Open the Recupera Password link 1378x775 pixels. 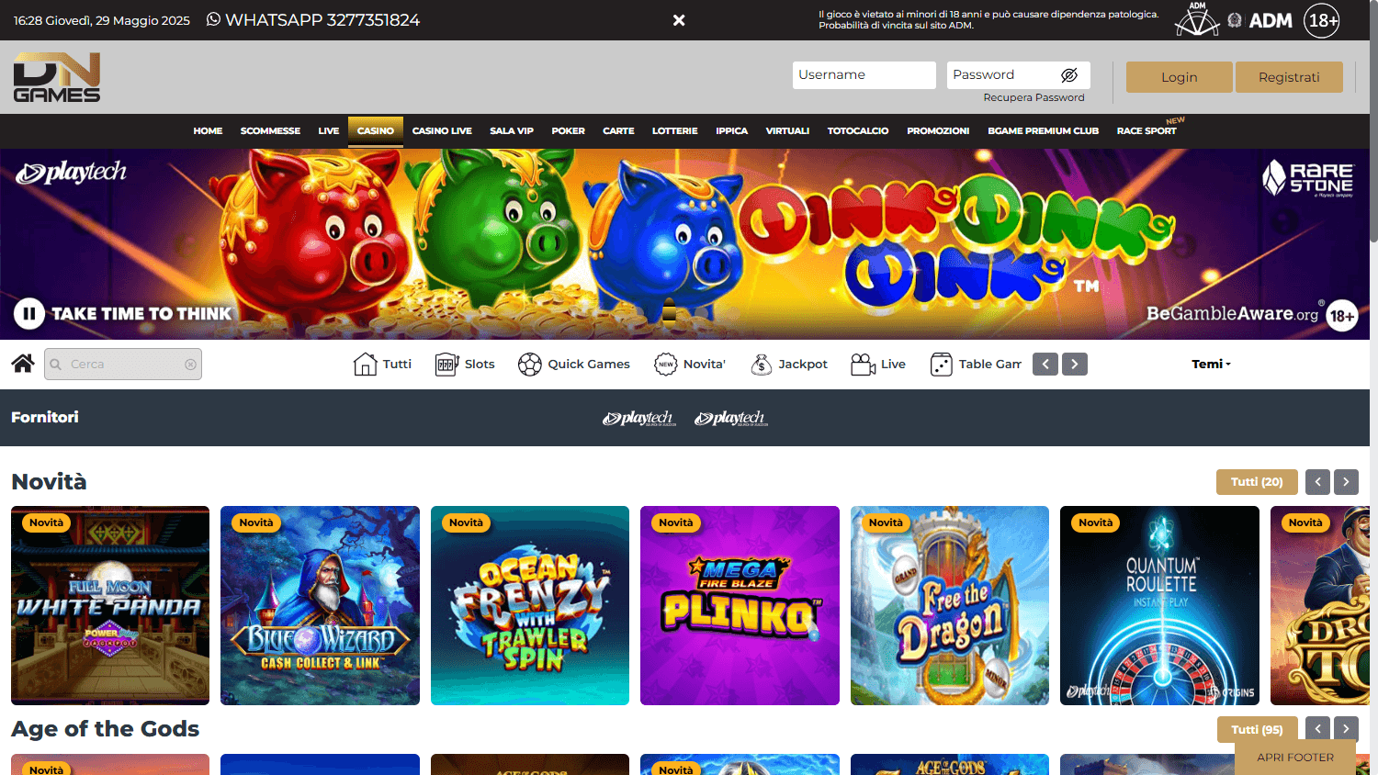click(x=1033, y=96)
